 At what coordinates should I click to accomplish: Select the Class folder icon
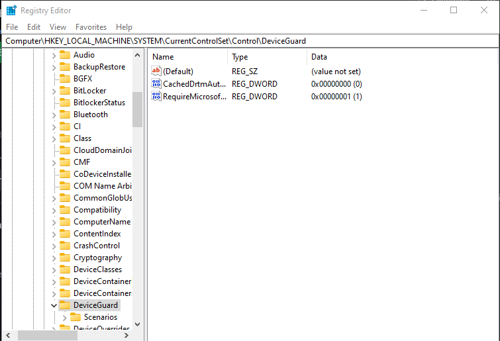click(65, 138)
